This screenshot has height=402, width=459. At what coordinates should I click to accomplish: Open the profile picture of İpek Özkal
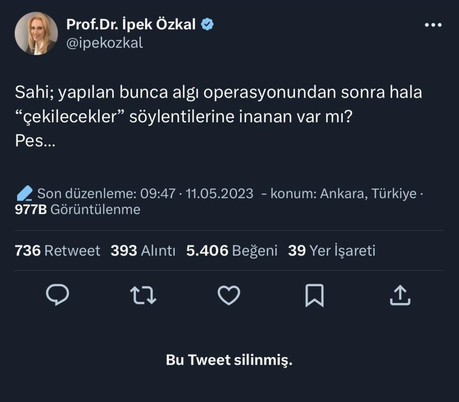click(x=36, y=34)
